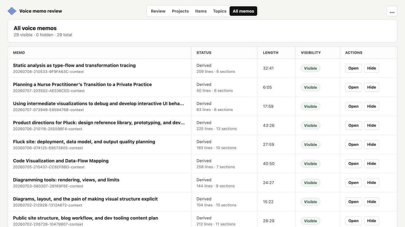Click status text 209 lines · 6 sections

[x=216, y=72]
